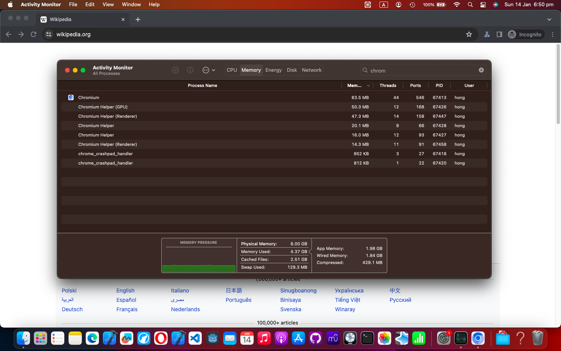The width and height of the screenshot is (561, 351).
Task: Close the Wikipedia tab
Action: click(x=123, y=19)
